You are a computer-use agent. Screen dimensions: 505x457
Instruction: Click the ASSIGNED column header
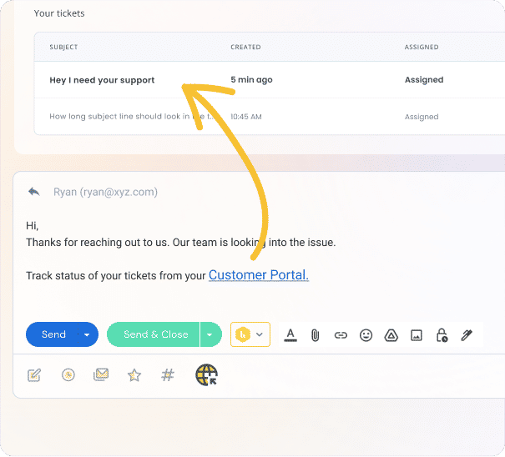coord(422,47)
